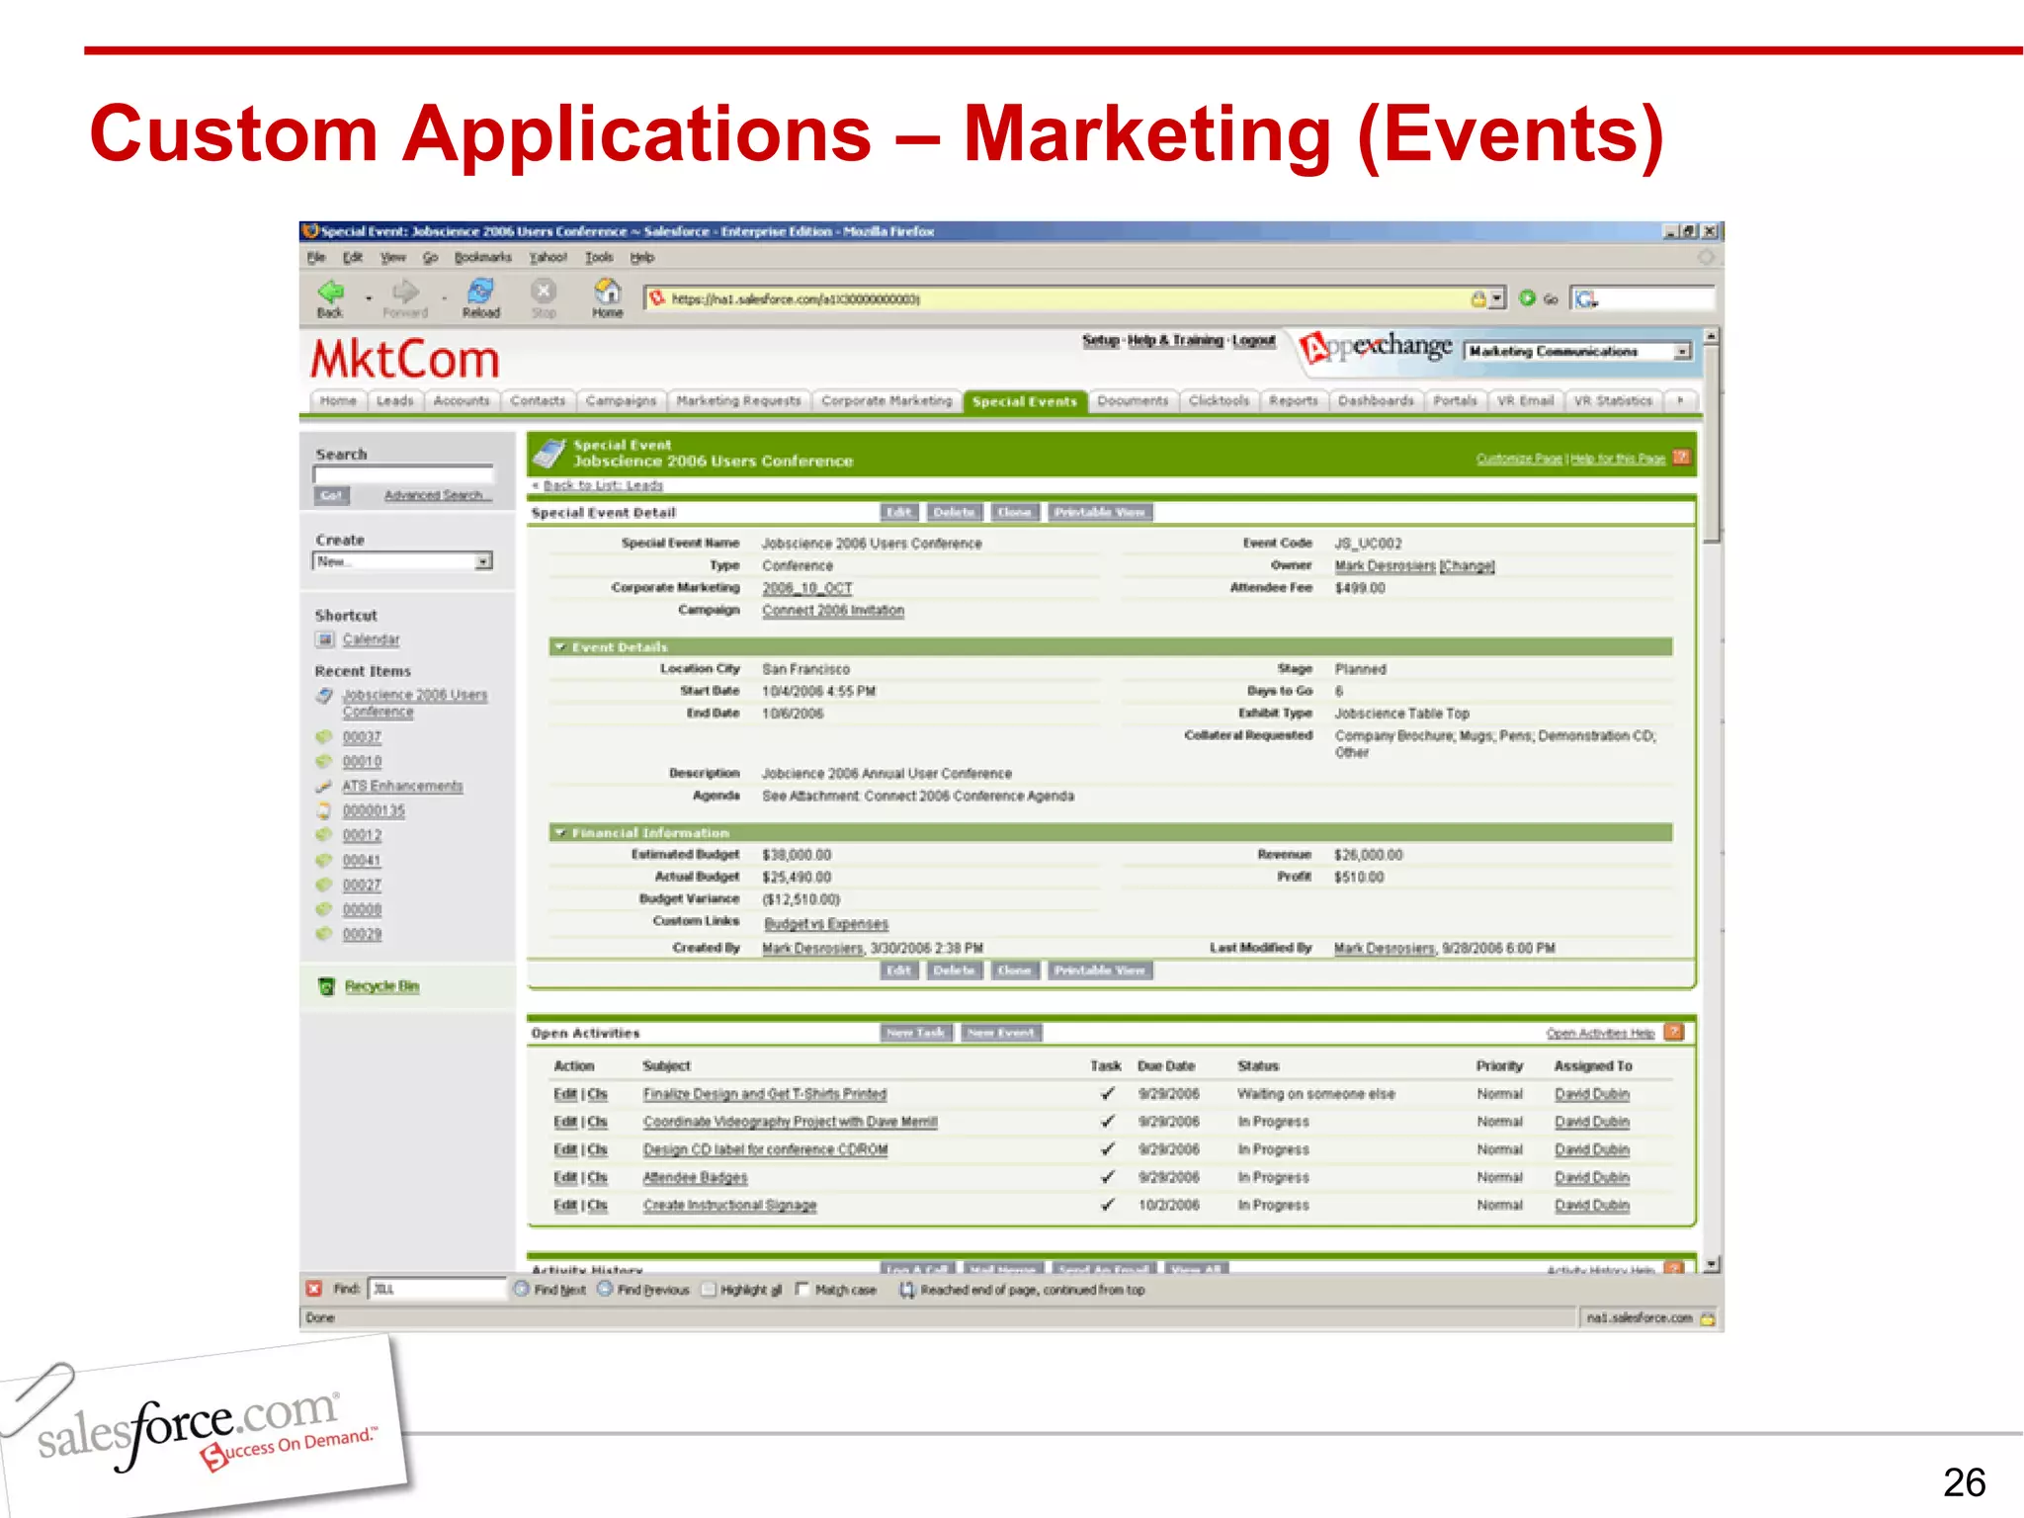Open the Advanced Search link
The width and height of the screenshot is (2024, 1518).
[x=438, y=495]
